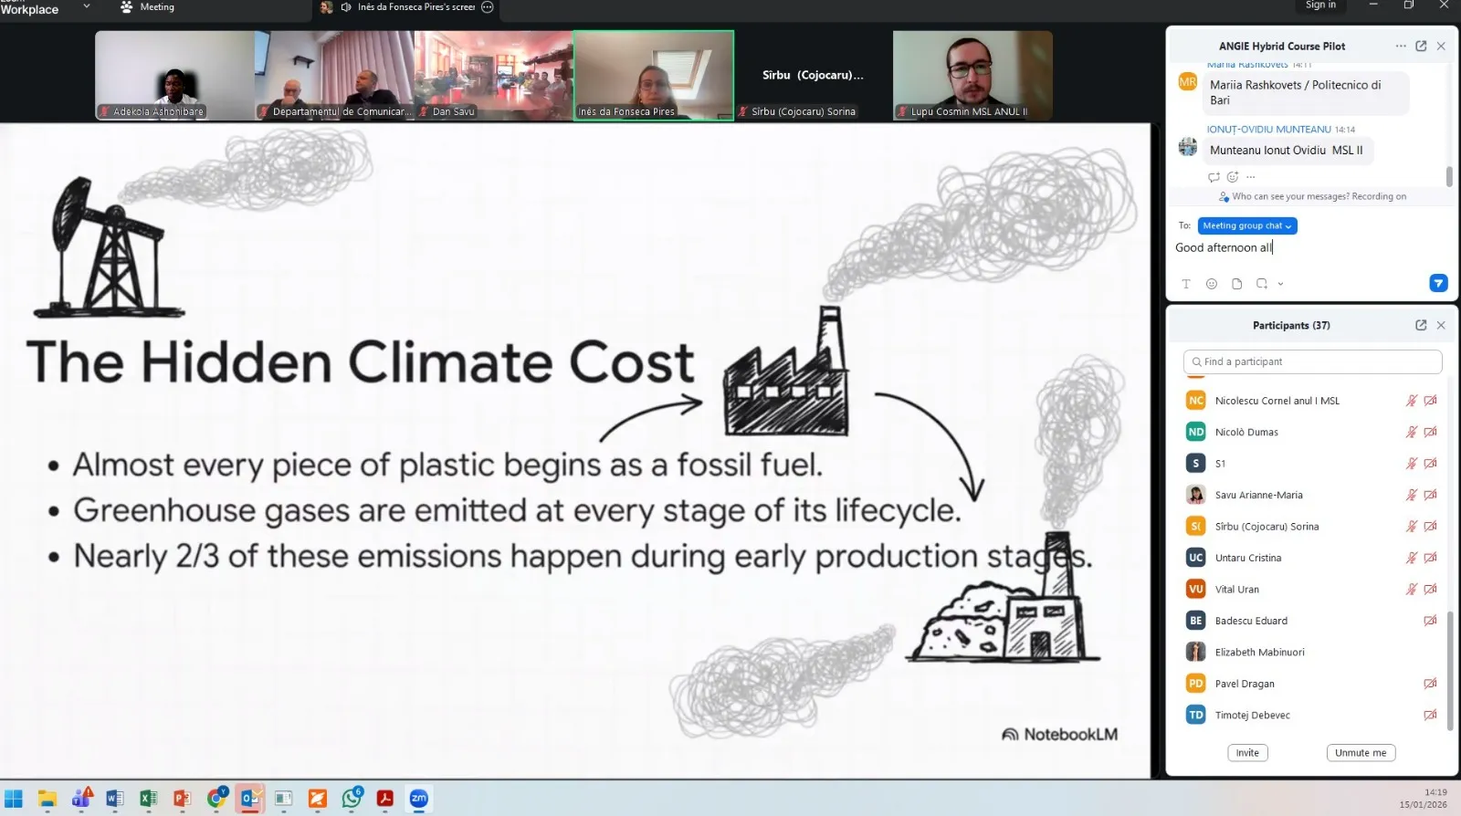The height and width of the screenshot is (816, 1461).
Task: Click the text formatting icon in chat
Action: (1186, 284)
